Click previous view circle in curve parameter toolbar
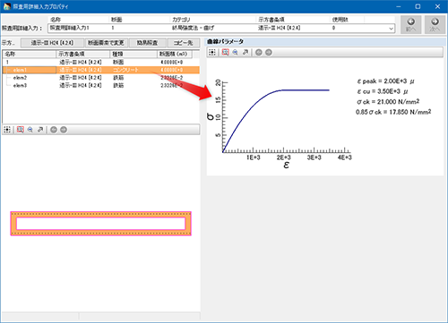This screenshot has height=323, width=448. tap(259, 53)
